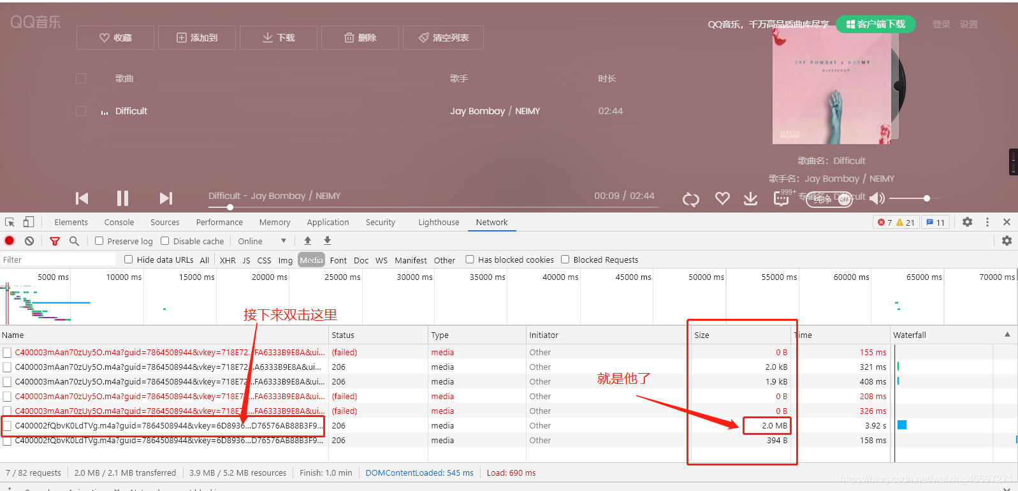Click the 下载 download button
This screenshot has height=491, width=1018.
(x=279, y=38)
